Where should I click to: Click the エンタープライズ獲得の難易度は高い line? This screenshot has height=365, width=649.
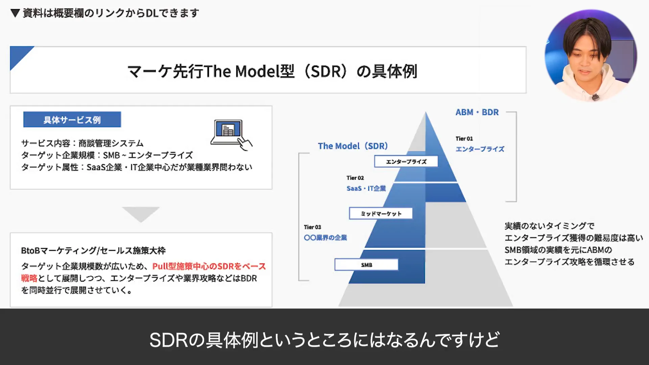(574, 238)
